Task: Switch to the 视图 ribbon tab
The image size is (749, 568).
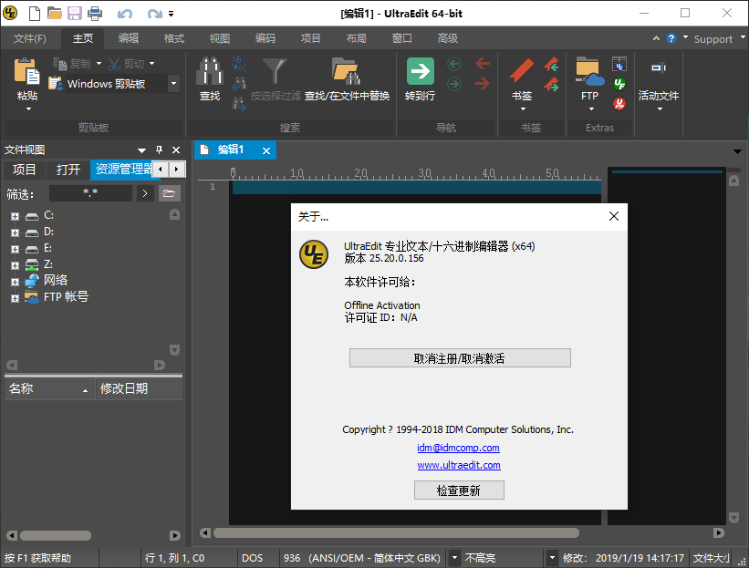Action: [220, 38]
